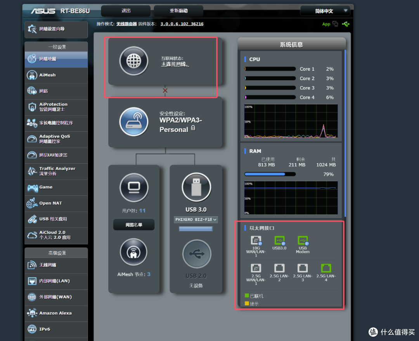Click the AiMesh node count 3
This screenshot has height=341, width=419.
click(149, 274)
